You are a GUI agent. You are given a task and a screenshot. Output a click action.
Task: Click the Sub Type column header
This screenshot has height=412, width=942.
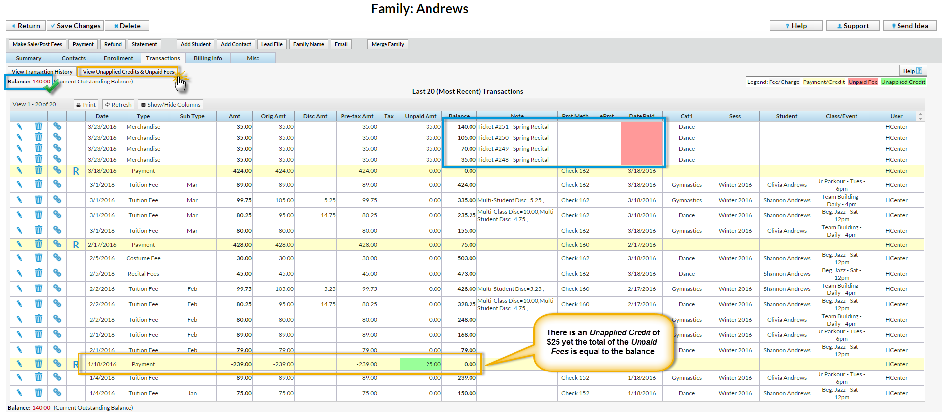(x=192, y=116)
